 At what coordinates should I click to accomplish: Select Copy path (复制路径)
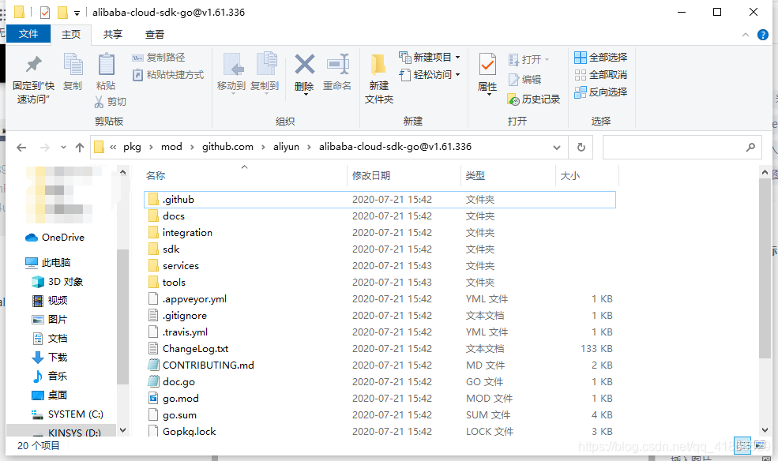(x=159, y=58)
